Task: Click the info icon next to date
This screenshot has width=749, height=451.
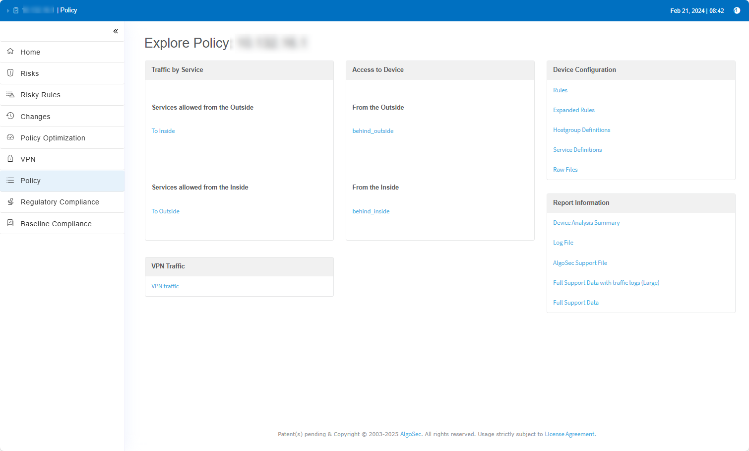Action: click(737, 10)
